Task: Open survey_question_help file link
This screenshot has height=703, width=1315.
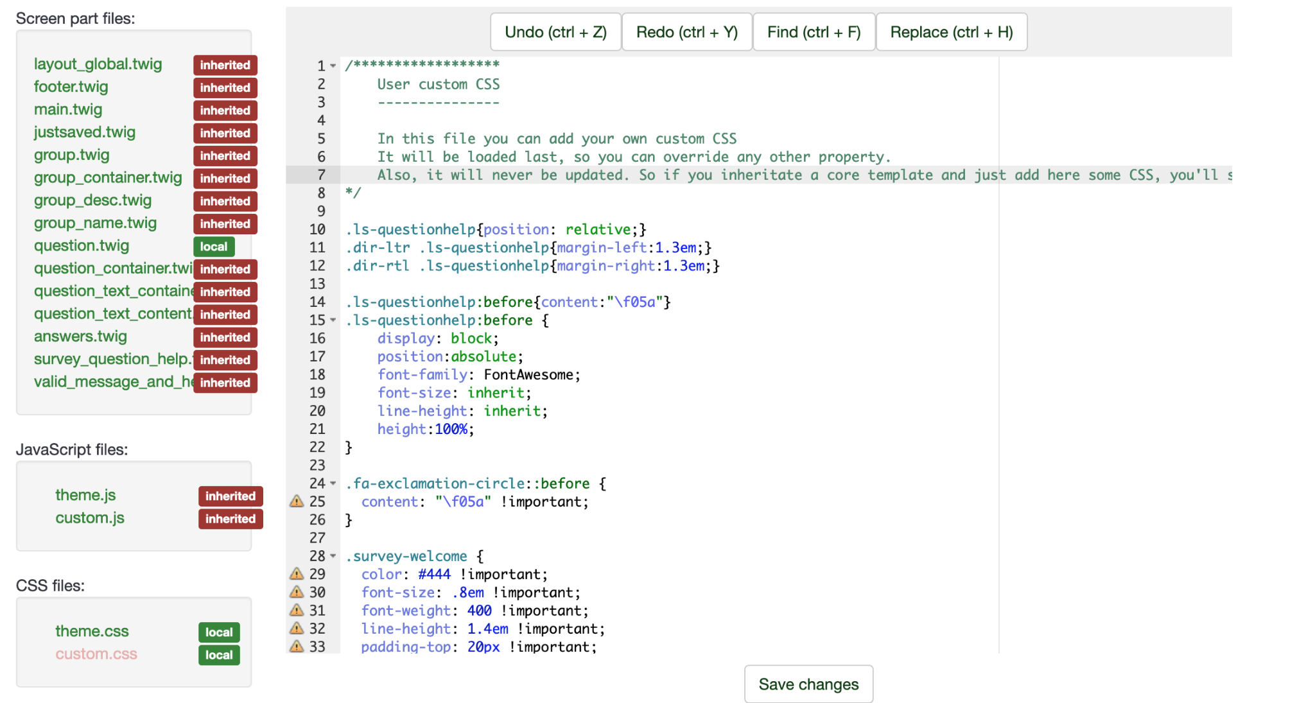Action: (113, 359)
